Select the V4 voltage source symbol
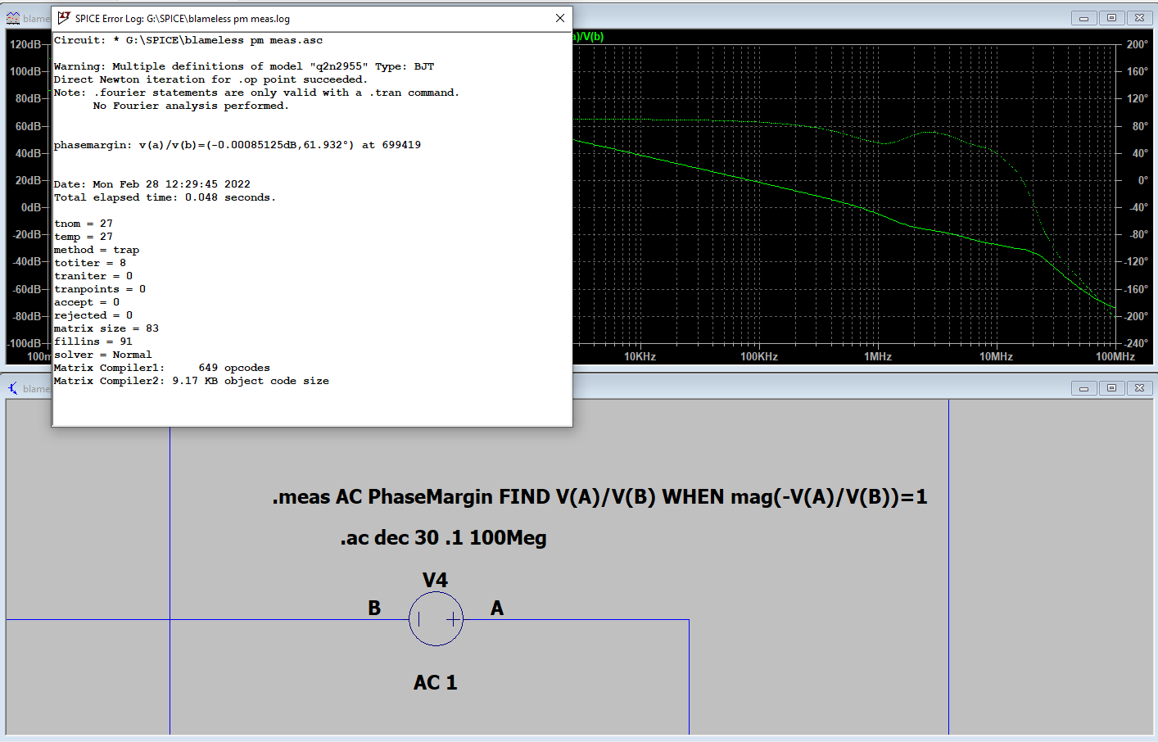 point(436,619)
